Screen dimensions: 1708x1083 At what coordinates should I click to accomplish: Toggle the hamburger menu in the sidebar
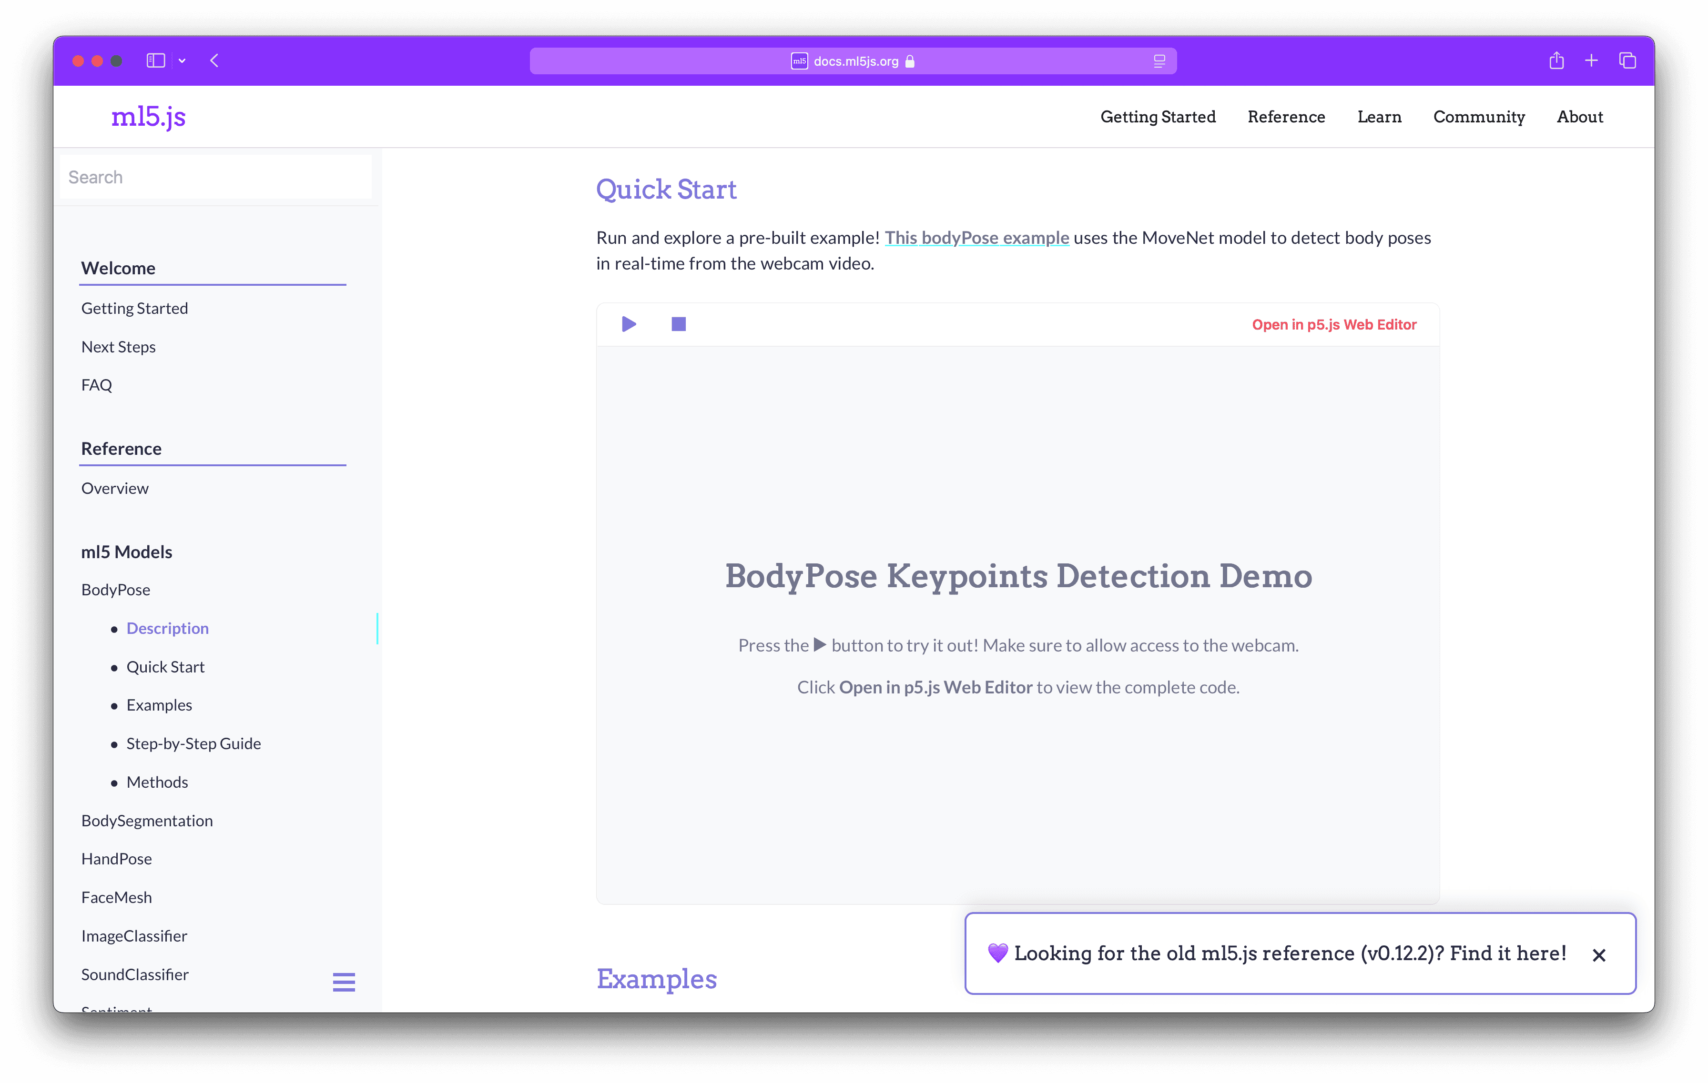(x=344, y=982)
